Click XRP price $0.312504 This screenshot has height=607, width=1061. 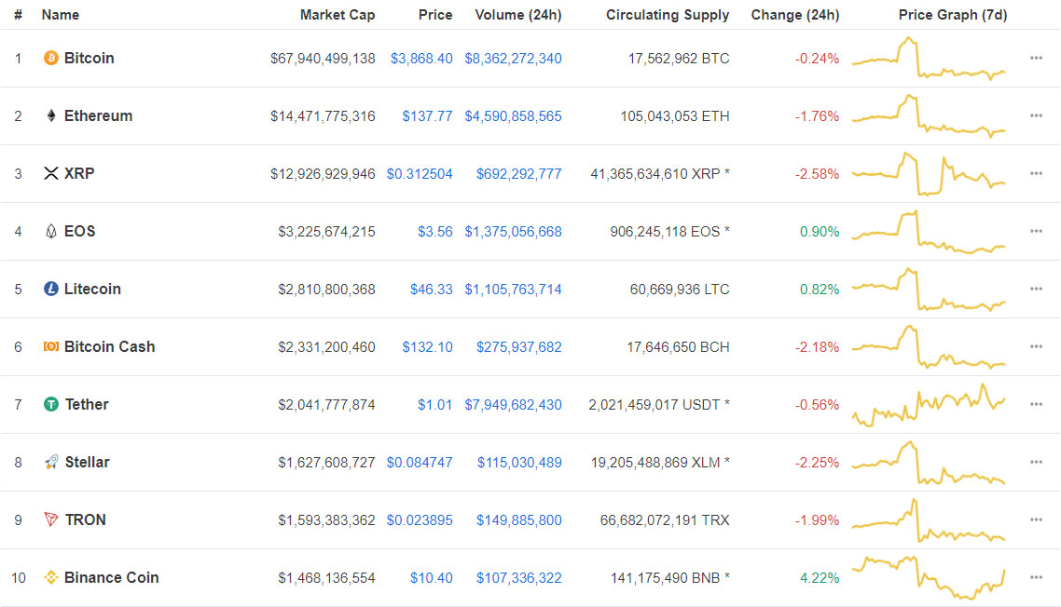pyautogui.click(x=420, y=174)
